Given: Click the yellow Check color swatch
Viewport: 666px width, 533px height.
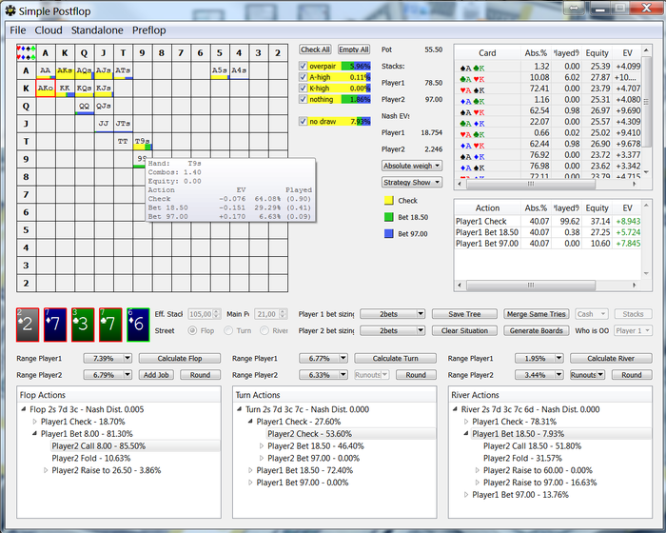Looking at the screenshot, I should (388, 201).
